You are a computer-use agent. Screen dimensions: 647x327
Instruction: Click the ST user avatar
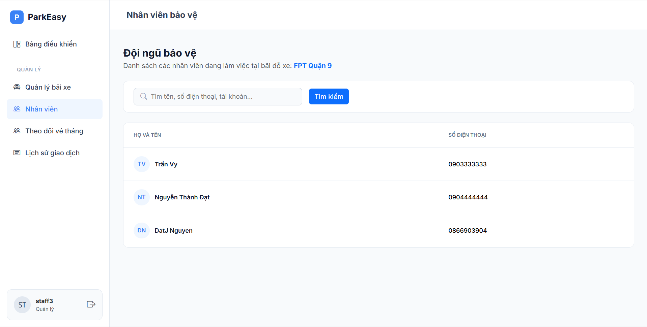[x=22, y=305]
